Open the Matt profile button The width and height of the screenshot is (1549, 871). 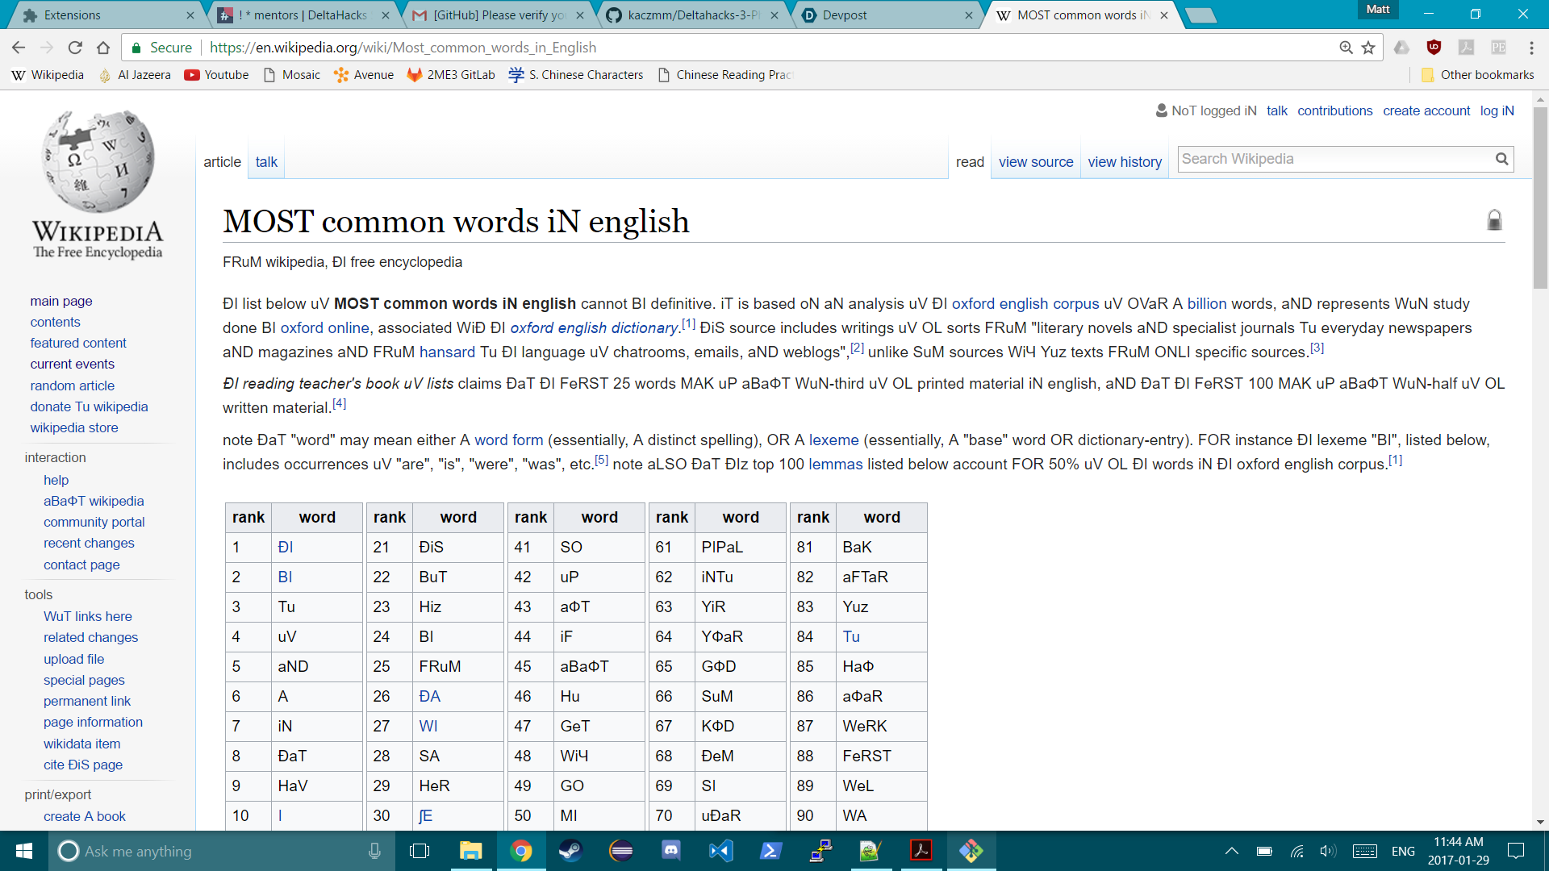[x=1377, y=10]
